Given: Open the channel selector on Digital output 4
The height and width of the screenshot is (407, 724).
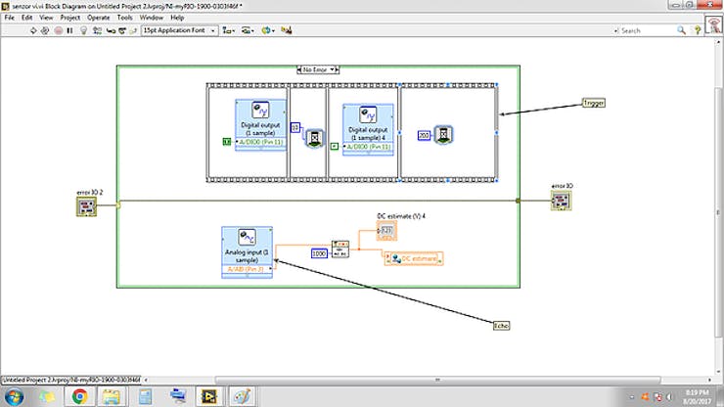Looking at the screenshot, I should (369, 147).
